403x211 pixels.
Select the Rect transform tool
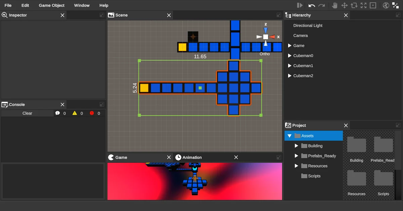coord(373,5)
